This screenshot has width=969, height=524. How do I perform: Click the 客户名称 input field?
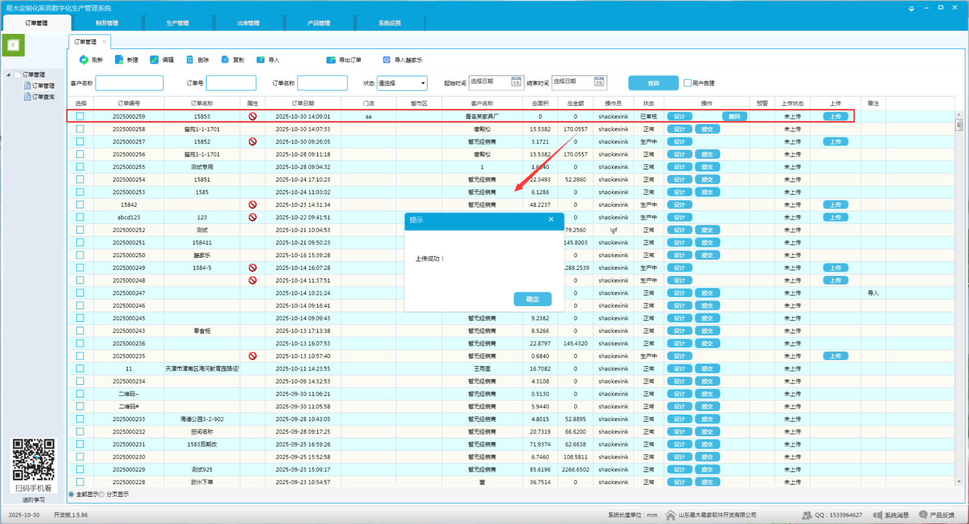(x=129, y=83)
